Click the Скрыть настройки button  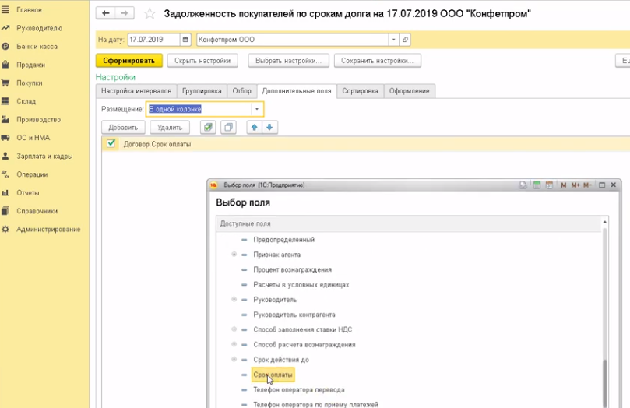pos(202,60)
